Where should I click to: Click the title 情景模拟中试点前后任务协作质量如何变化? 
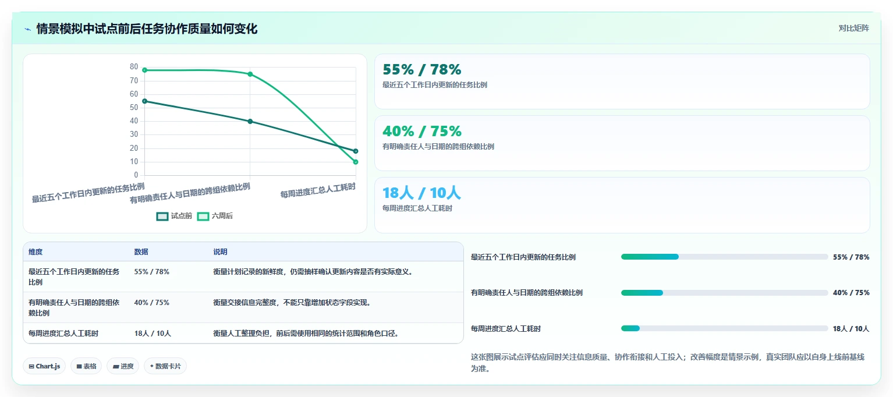pyautogui.click(x=147, y=29)
